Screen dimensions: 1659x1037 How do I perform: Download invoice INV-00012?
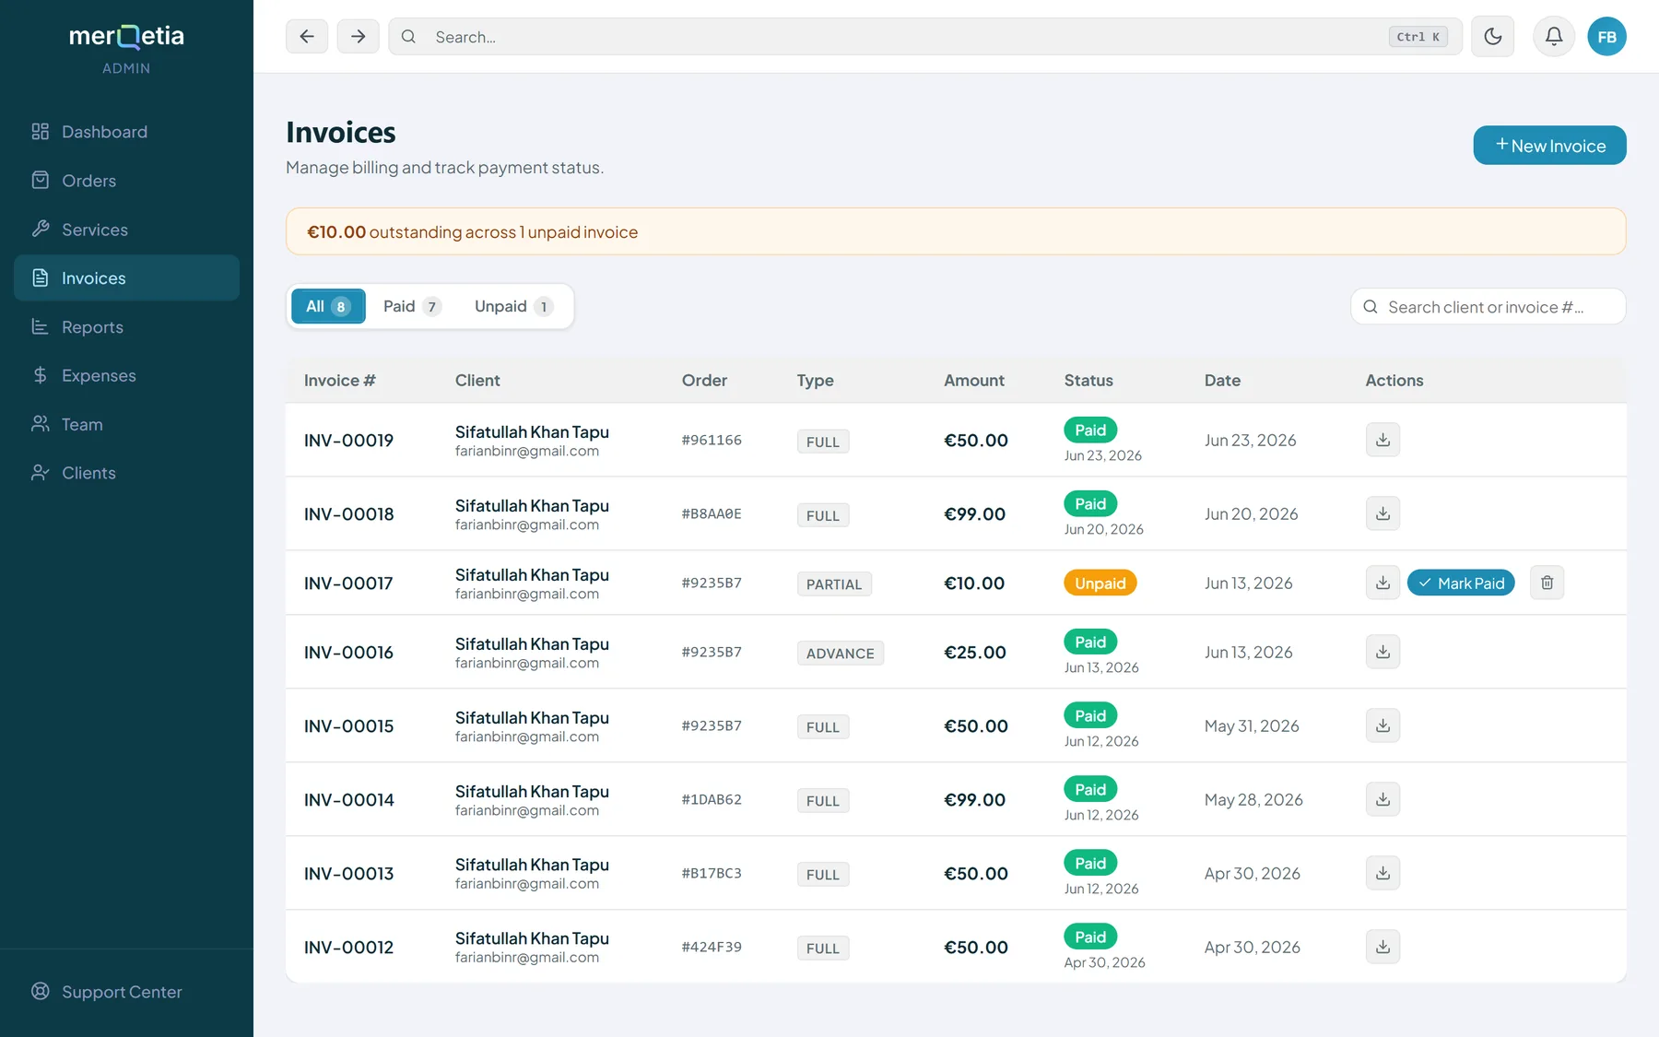click(x=1382, y=947)
